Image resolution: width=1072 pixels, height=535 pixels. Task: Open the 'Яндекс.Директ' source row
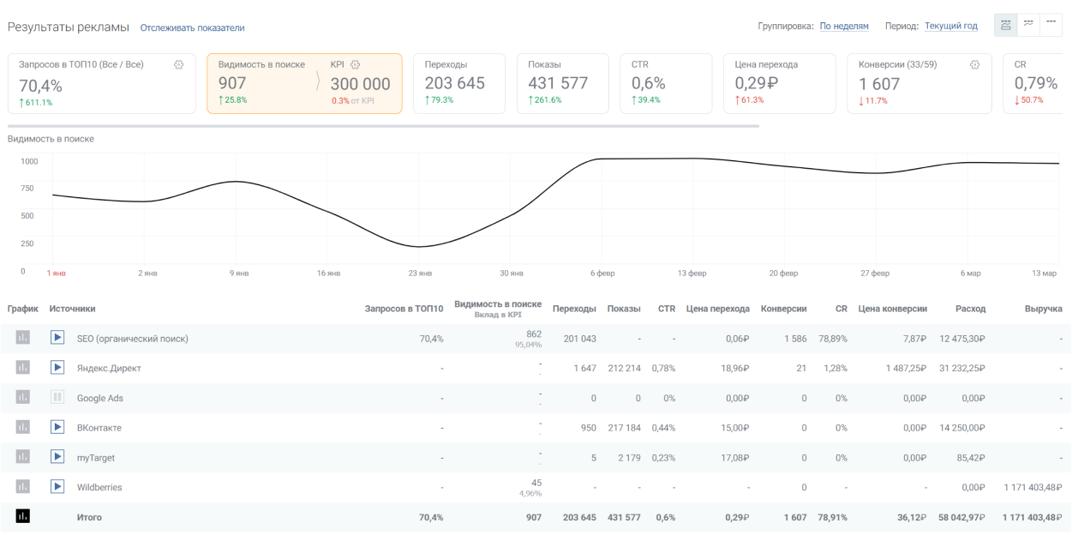(x=109, y=369)
